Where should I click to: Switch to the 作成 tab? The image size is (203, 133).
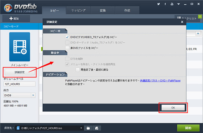pyautogui.click(x=127, y=11)
